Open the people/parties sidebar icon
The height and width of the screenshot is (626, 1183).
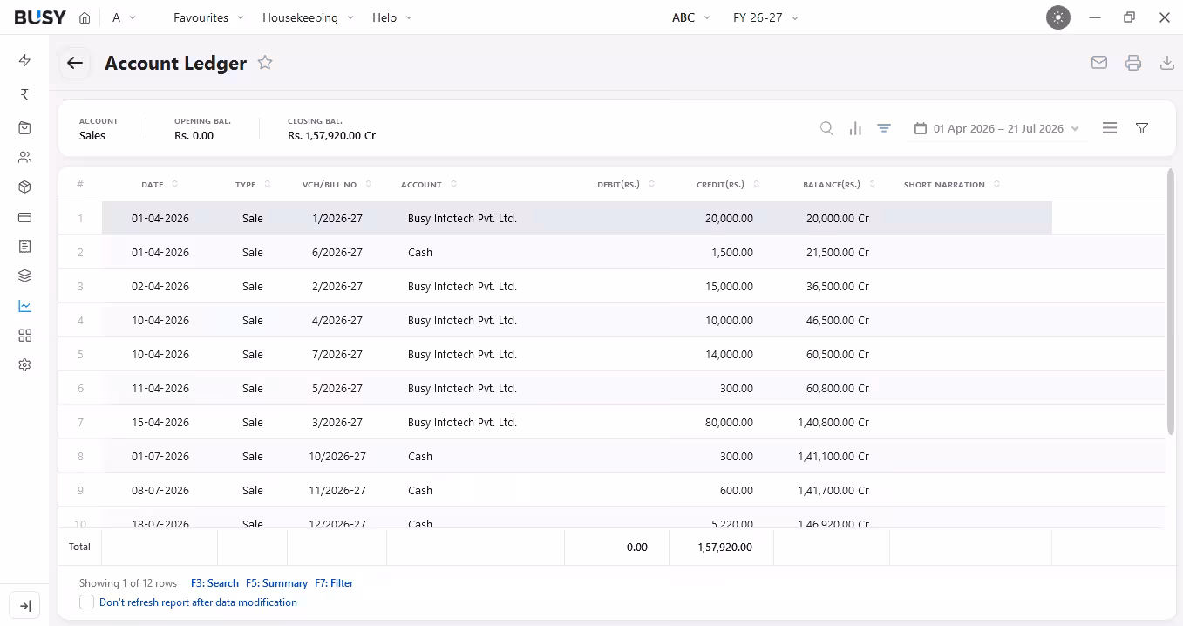pyautogui.click(x=24, y=158)
